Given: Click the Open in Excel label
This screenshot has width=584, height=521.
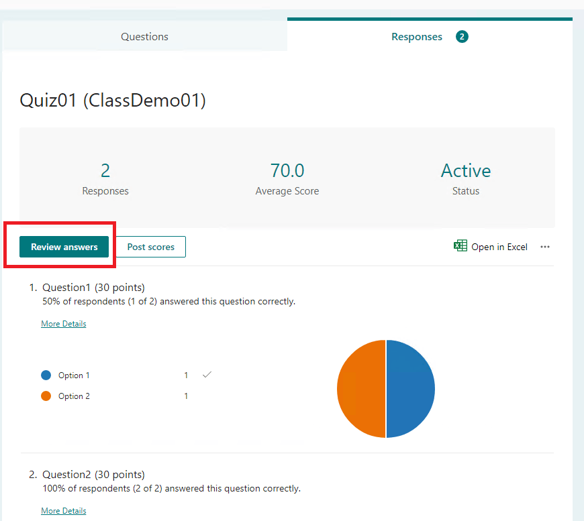Looking at the screenshot, I should pyautogui.click(x=499, y=247).
